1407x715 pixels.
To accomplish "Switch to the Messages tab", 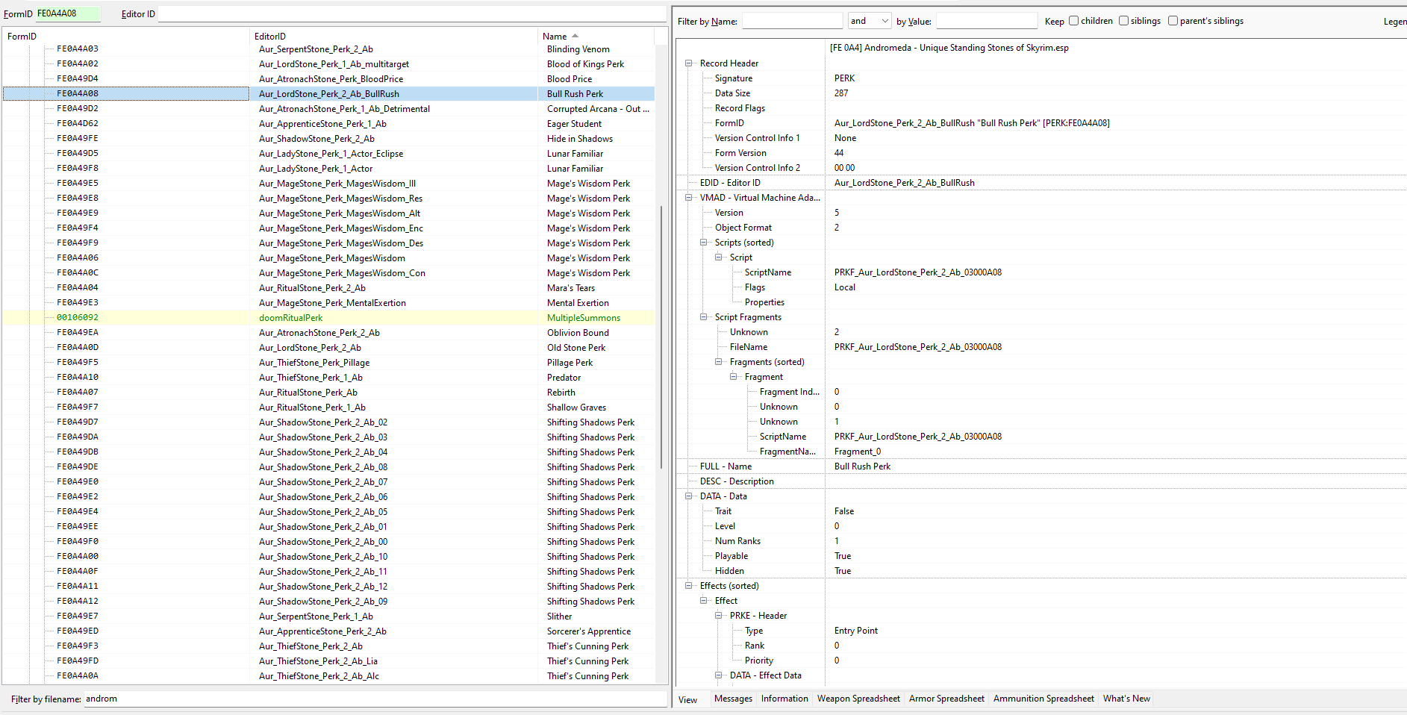I will [x=733, y=699].
